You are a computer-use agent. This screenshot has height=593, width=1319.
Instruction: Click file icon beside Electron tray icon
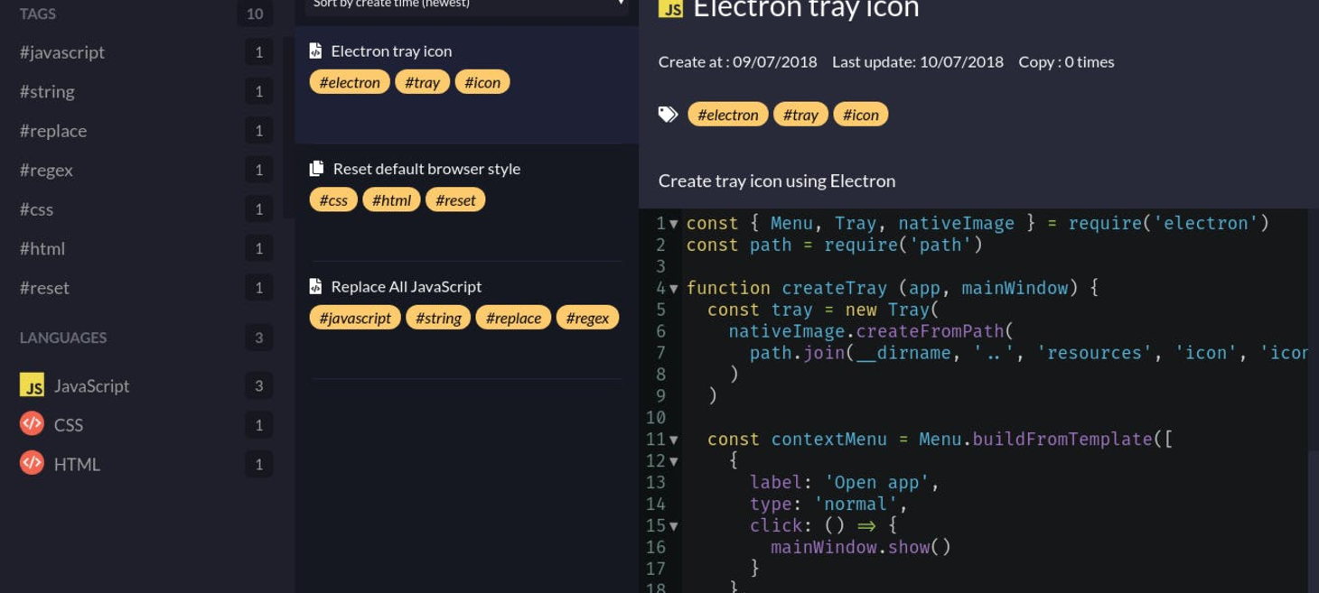pyautogui.click(x=315, y=51)
